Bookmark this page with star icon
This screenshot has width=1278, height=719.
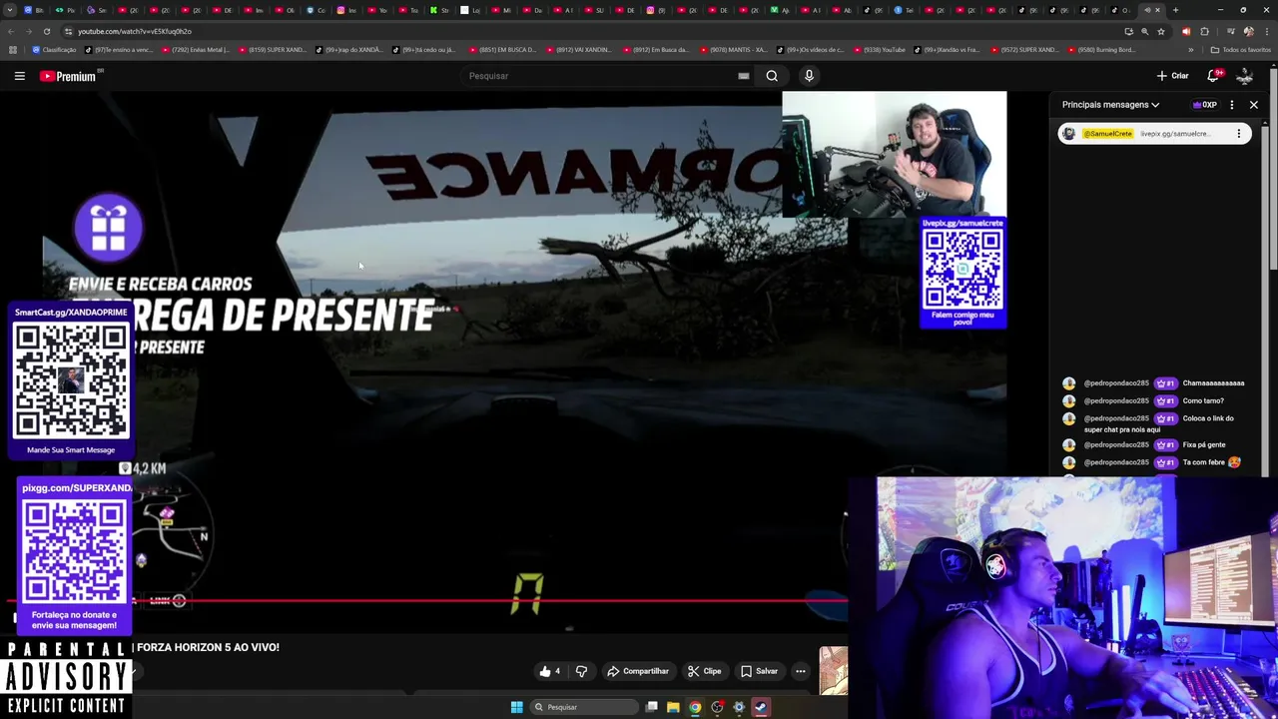1160,31
